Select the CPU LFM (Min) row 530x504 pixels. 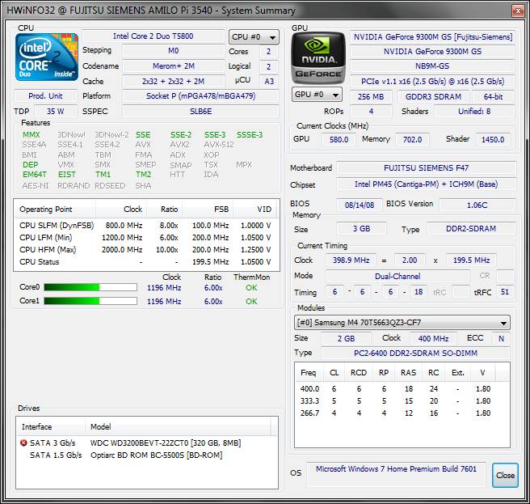tap(145, 238)
